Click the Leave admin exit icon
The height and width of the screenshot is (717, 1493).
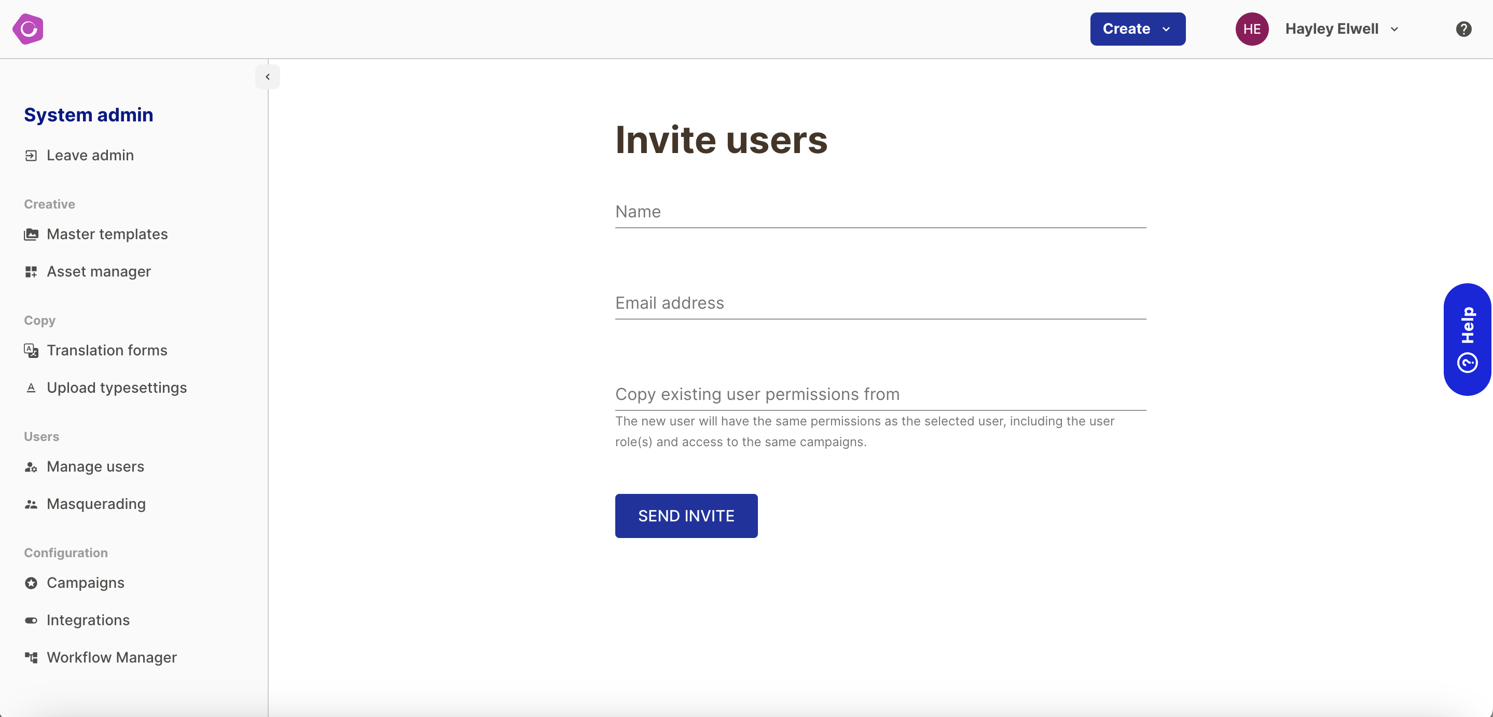click(31, 155)
